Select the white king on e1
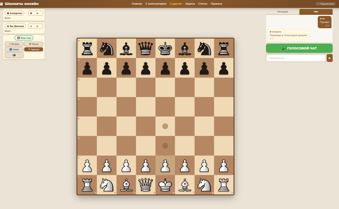 click(165, 185)
